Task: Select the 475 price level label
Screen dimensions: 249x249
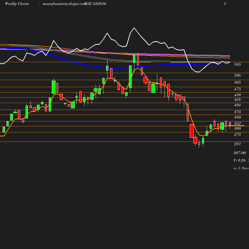Action: click(x=238, y=89)
